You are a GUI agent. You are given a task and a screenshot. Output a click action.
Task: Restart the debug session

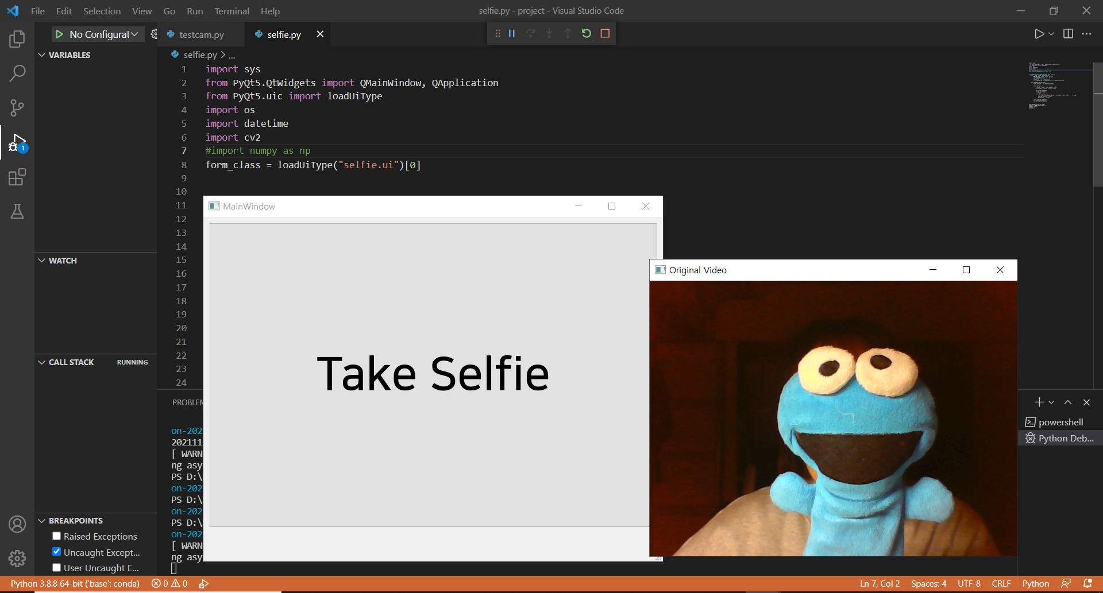[586, 33]
